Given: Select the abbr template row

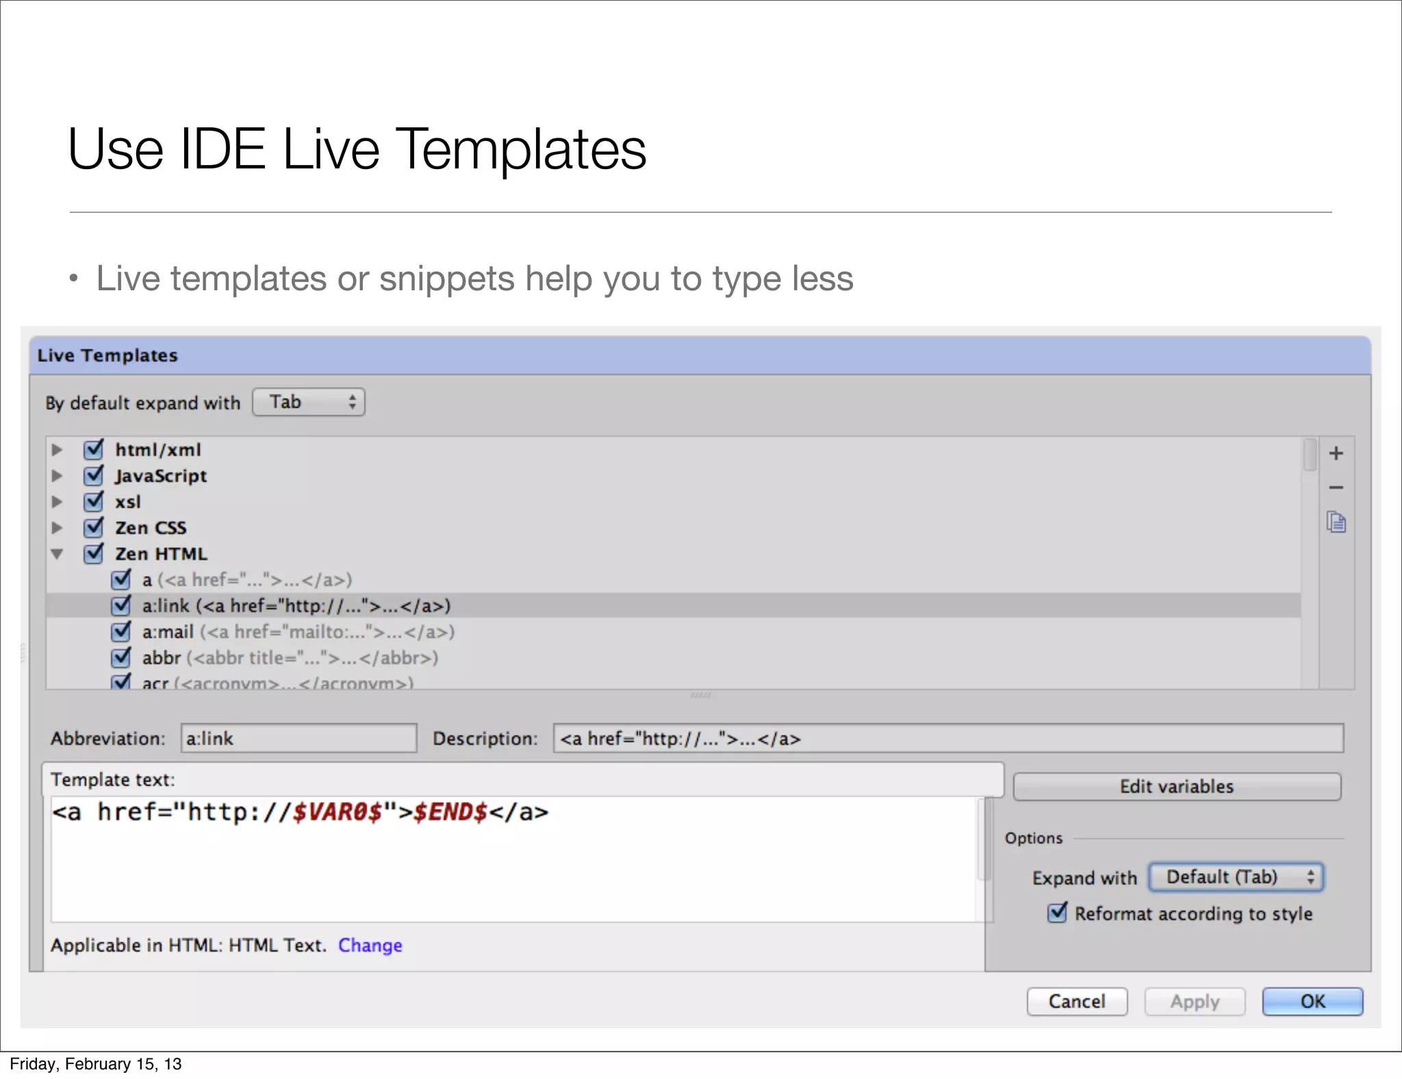Looking at the screenshot, I should 674,658.
